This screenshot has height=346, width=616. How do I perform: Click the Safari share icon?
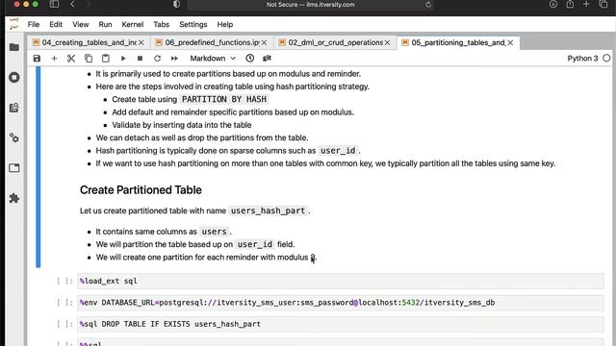570,4
